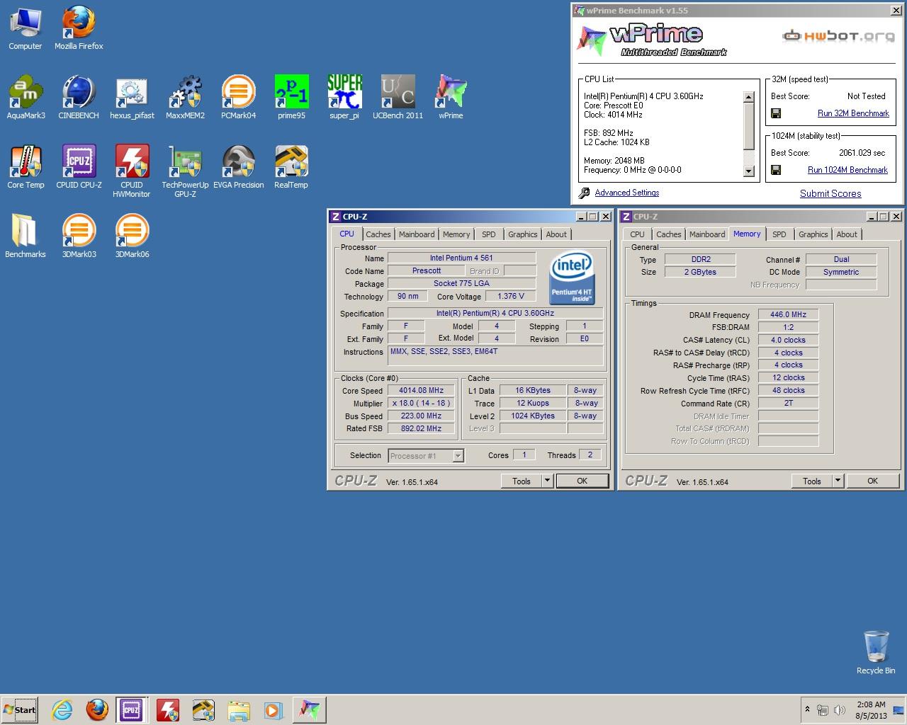Open Graphics tab in left CPU-Z
Screen dimensions: 907x725
coord(523,234)
